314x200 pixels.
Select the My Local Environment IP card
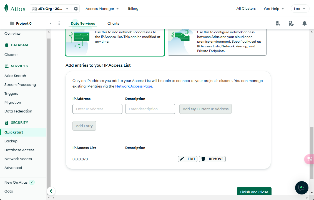115,42
